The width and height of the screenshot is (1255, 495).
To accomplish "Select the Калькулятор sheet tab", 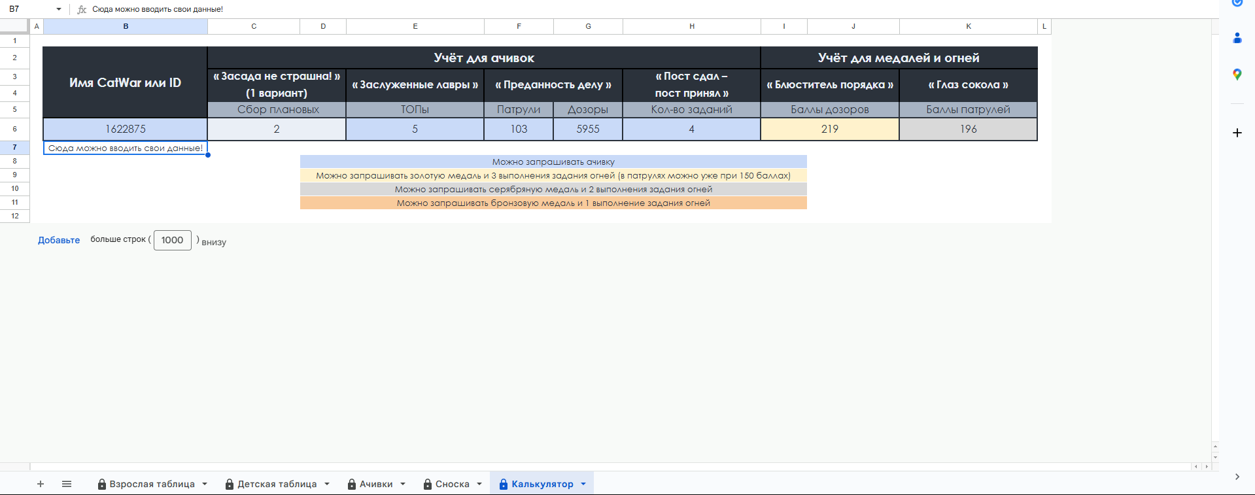I will tap(542, 484).
